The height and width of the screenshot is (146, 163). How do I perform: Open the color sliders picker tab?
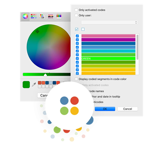coord(34,16)
